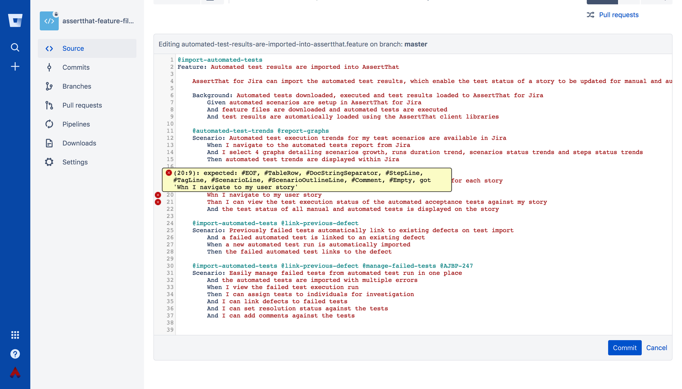Click 'And the test status of all manual' line
Screen dimensions: 682x389
(353, 209)
